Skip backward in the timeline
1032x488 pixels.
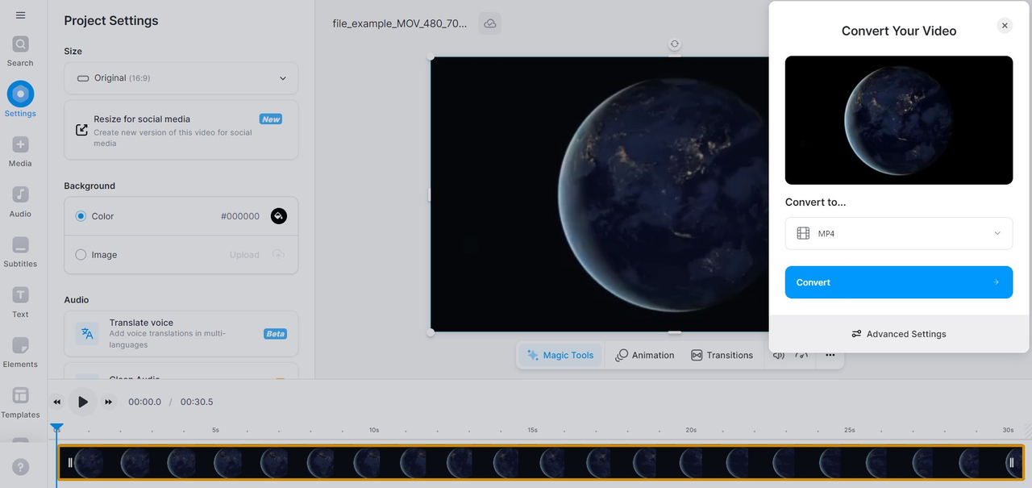(x=57, y=402)
